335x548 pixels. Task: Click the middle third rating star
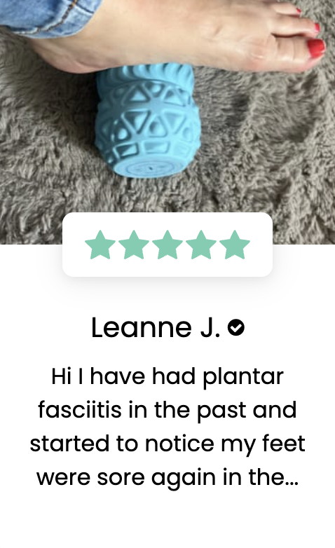[167, 245]
